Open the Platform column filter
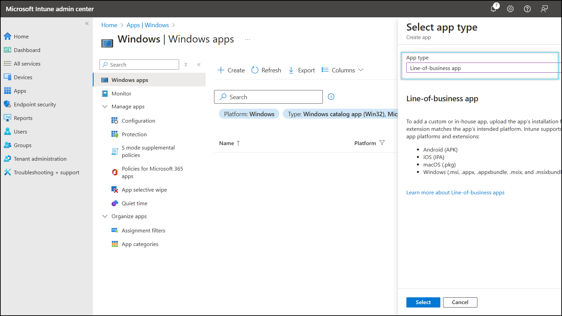 pyautogui.click(x=382, y=143)
